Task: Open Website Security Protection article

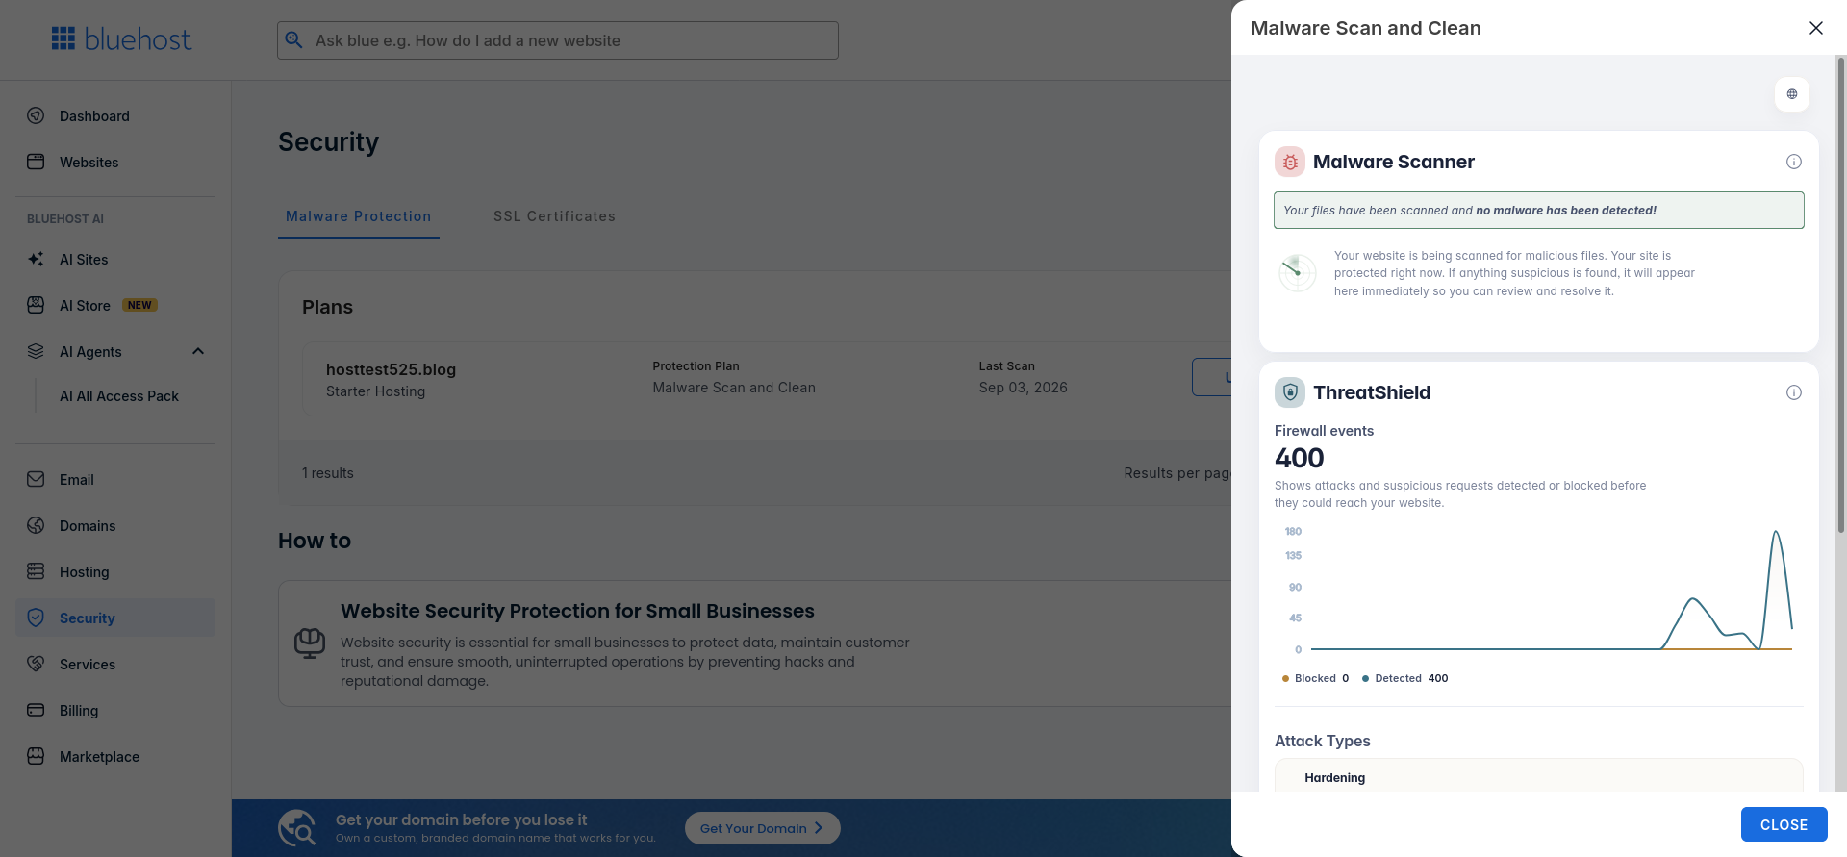Action: [x=577, y=611]
